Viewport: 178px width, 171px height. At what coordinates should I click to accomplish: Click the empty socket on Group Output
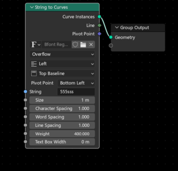(111, 46)
